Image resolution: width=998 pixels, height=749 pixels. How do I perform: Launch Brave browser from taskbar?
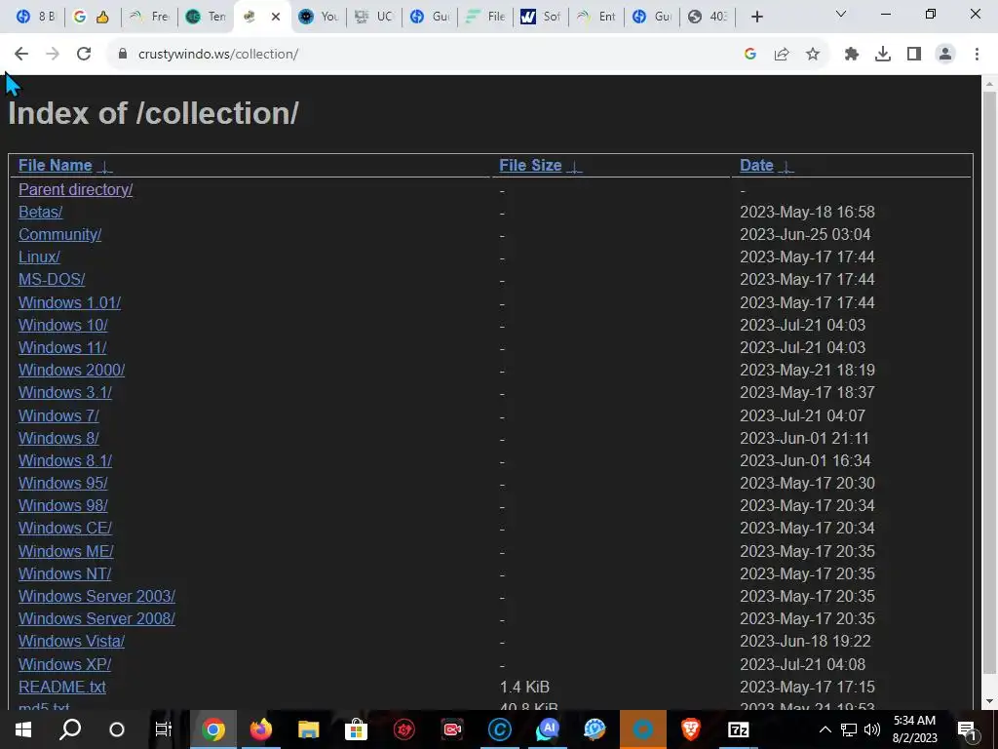pyautogui.click(x=691, y=729)
